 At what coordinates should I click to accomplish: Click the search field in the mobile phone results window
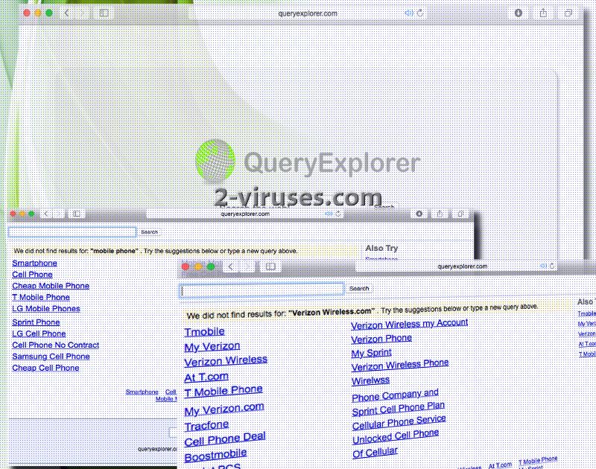tap(72, 232)
